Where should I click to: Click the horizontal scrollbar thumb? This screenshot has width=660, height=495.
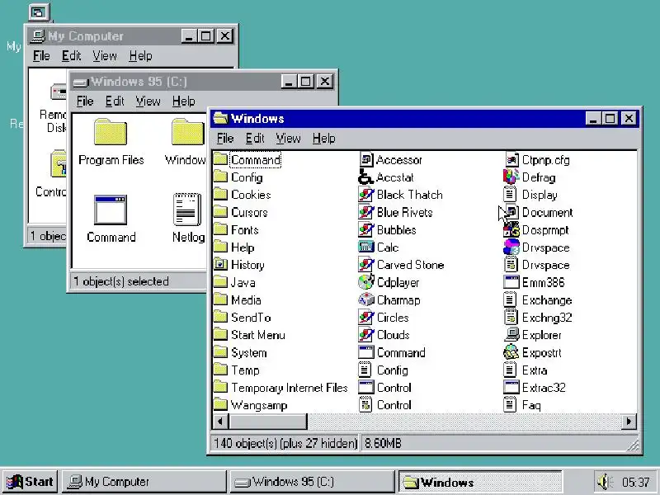click(x=267, y=422)
